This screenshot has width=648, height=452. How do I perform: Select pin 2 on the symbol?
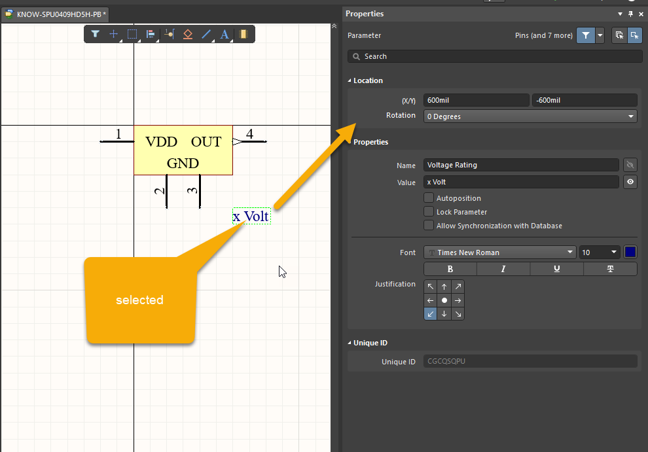tap(166, 191)
